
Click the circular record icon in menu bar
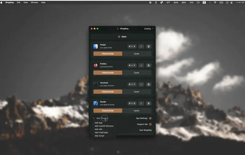coord(150,2)
